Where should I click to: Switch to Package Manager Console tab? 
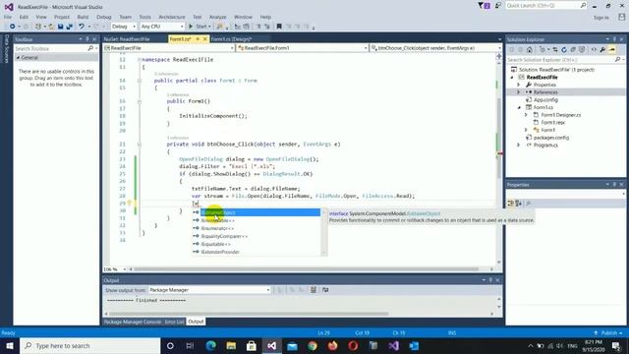point(133,322)
